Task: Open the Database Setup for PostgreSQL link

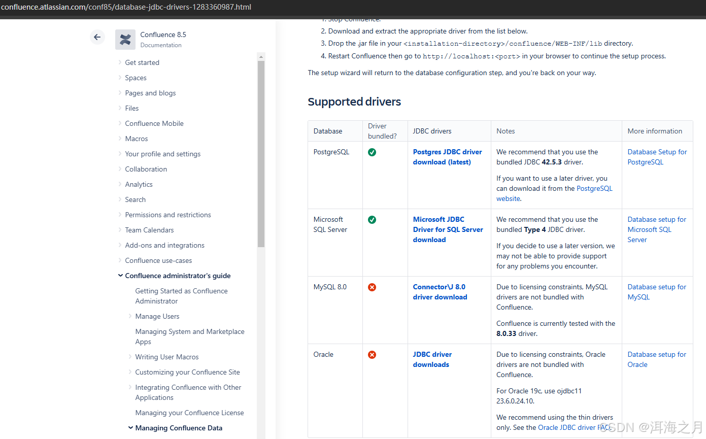Action: click(x=657, y=157)
